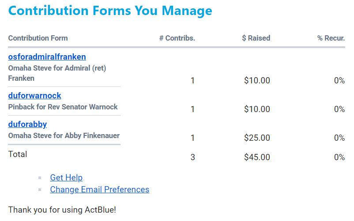354x221 pixels.
Task: Select the % Recur. column header
Action: tap(331, 38)
